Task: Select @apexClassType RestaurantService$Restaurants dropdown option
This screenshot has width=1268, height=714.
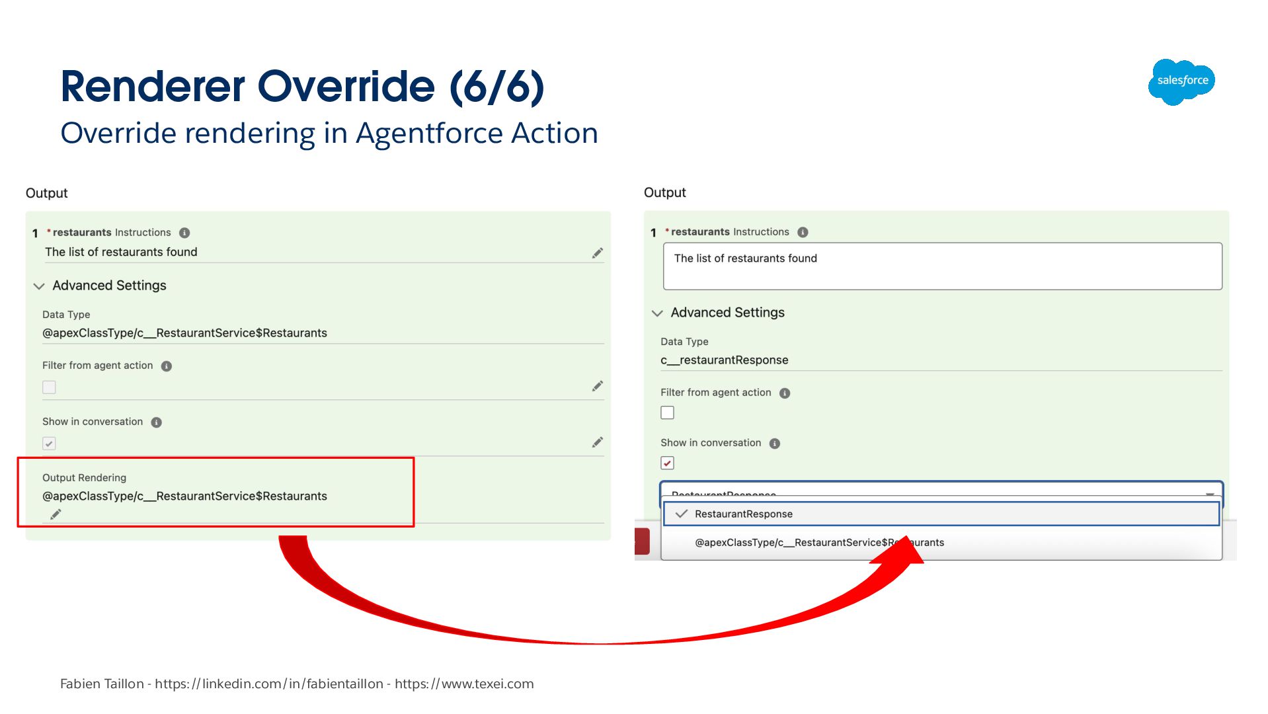Action: [941, 543]
